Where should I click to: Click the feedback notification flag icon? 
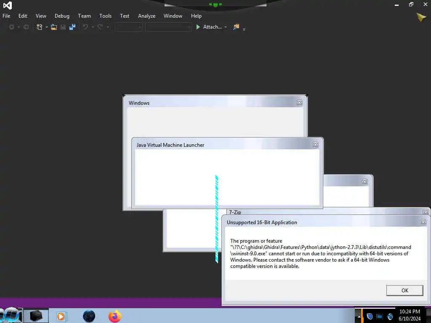(421, 17)
